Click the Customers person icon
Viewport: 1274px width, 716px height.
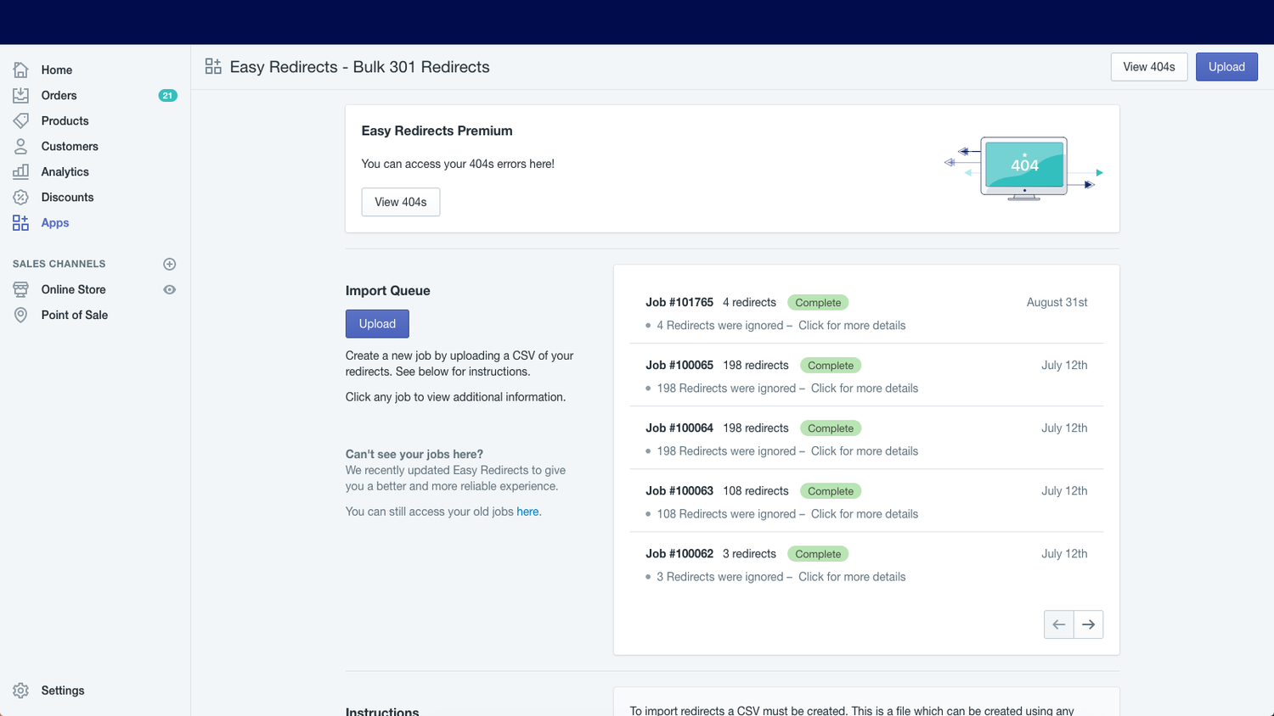coord(21,146)
